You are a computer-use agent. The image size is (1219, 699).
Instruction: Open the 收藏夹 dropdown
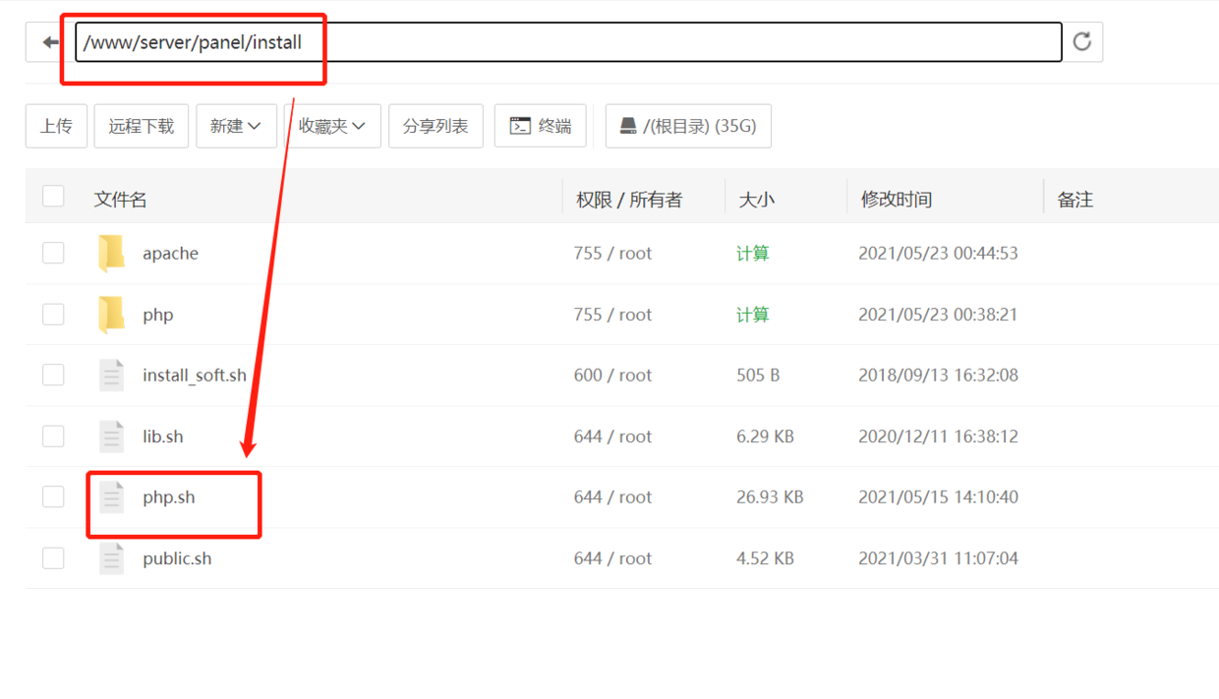point(331,125)
